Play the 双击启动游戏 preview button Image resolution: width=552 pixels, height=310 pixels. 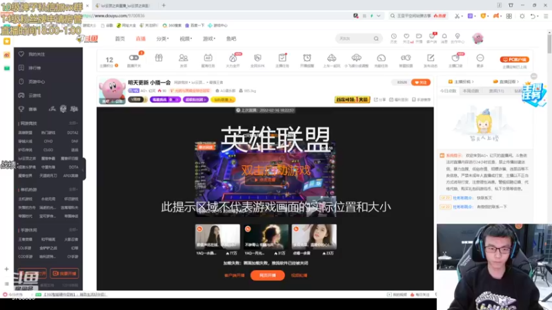pos(266,180)
